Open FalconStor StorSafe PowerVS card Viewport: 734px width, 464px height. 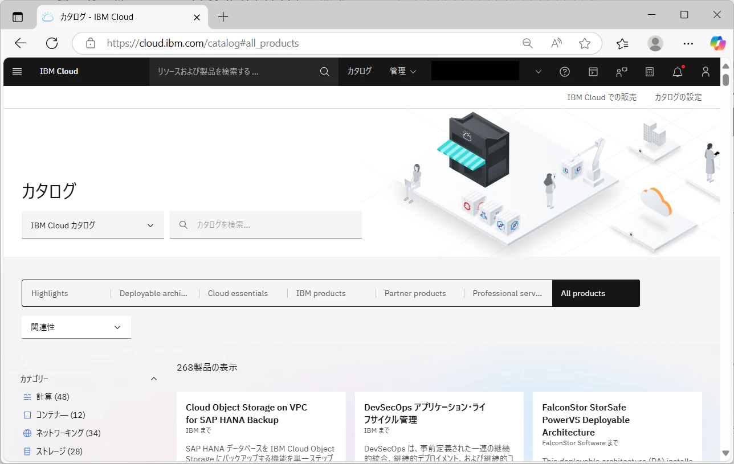(x=617, y=426)
